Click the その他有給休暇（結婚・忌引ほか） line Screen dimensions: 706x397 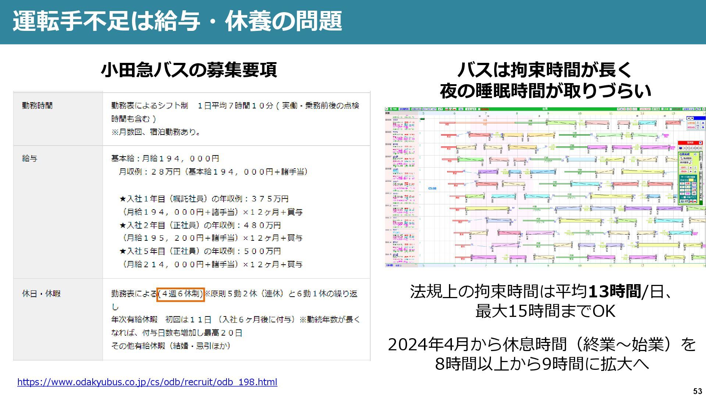tap(171, 346)
